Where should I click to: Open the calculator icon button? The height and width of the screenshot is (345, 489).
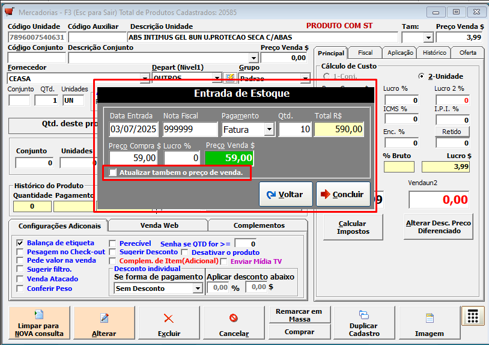(x=473, y=318)
